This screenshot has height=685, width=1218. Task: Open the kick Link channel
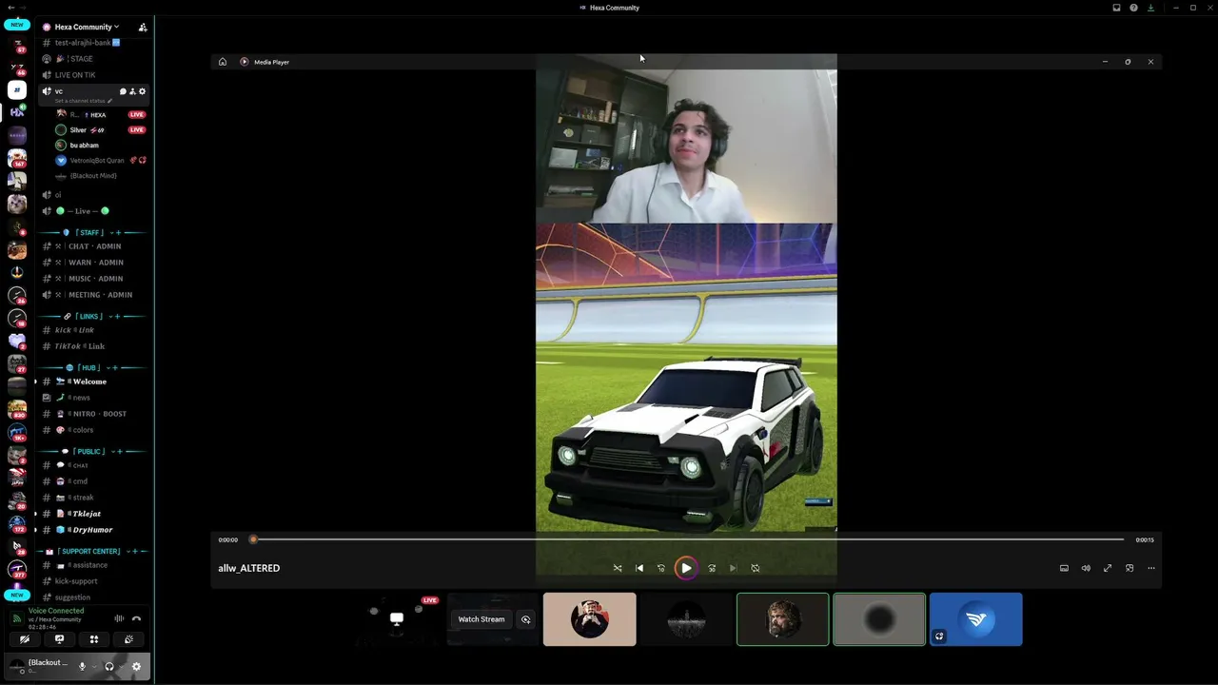point(94,330)
